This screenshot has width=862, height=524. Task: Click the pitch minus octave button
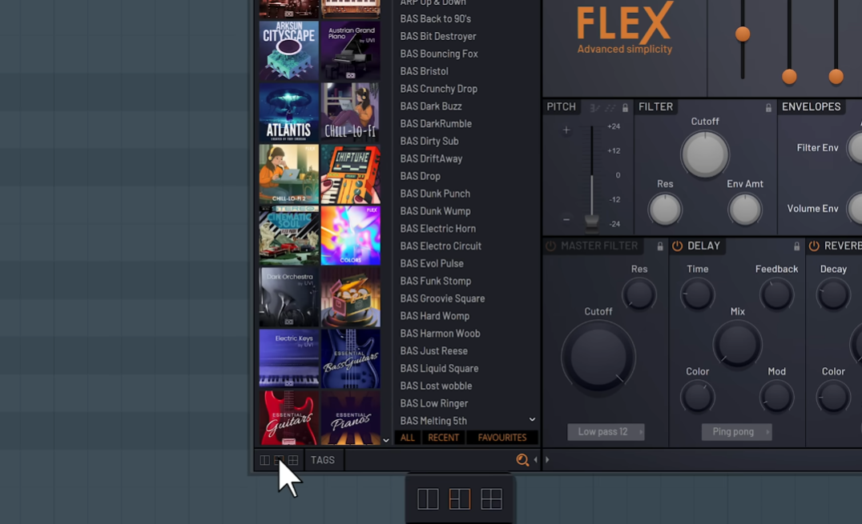(566, 219)
